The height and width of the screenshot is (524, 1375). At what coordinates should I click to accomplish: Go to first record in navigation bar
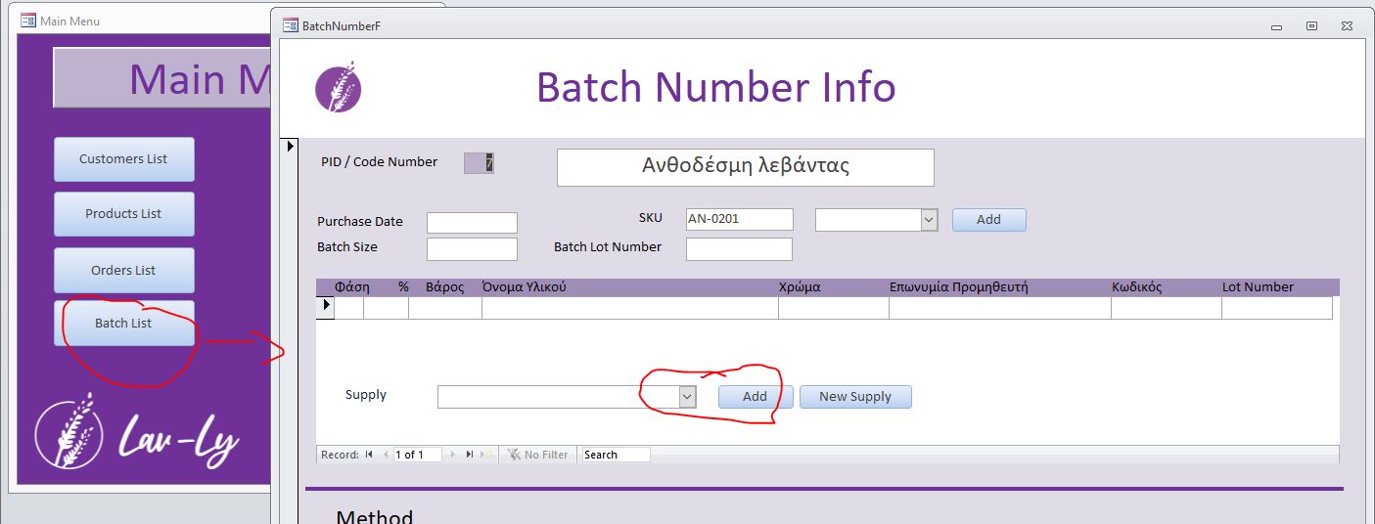point(369,455)
